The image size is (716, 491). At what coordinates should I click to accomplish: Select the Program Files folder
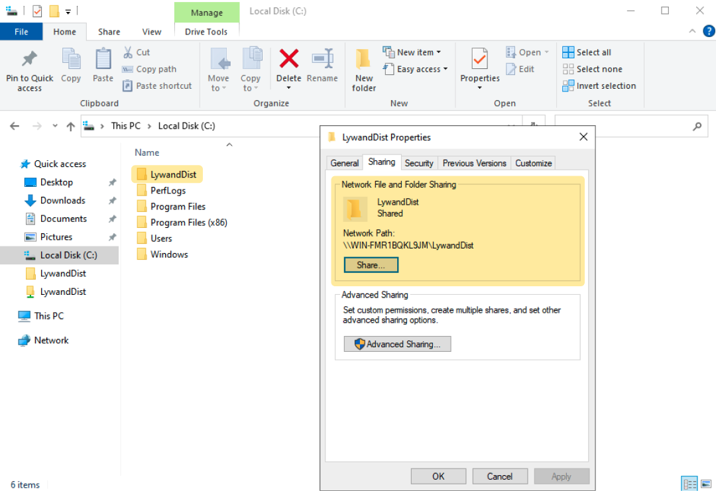click(x=178, y=206)
